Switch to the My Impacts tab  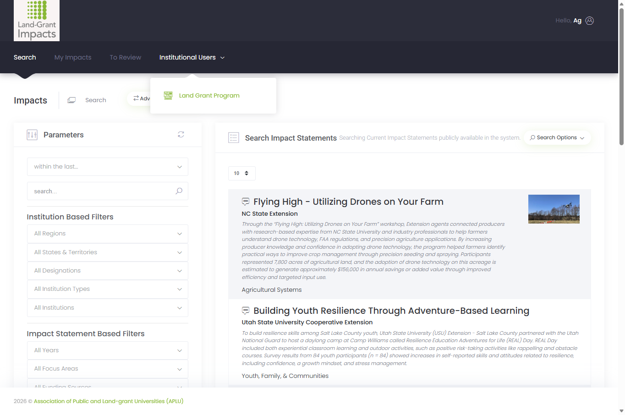click(73, 57)
